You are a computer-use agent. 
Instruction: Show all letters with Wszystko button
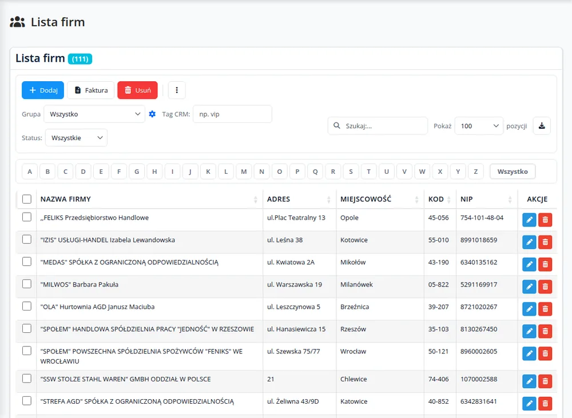pyautogui.click(x=513, y=172)
